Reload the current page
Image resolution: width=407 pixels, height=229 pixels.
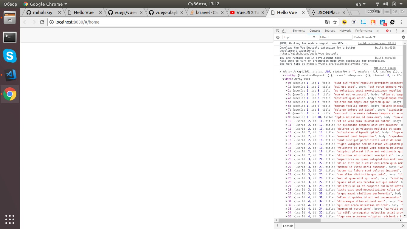click(x=42, y=22)
